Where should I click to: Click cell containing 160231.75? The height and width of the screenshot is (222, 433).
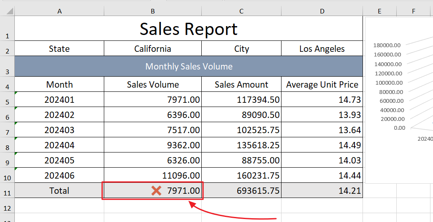coord(241,175)
